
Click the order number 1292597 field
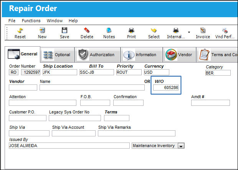(31, 72)
